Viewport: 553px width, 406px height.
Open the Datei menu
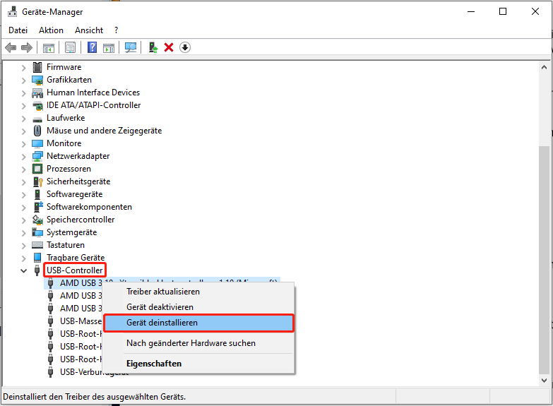click(18, 30)
